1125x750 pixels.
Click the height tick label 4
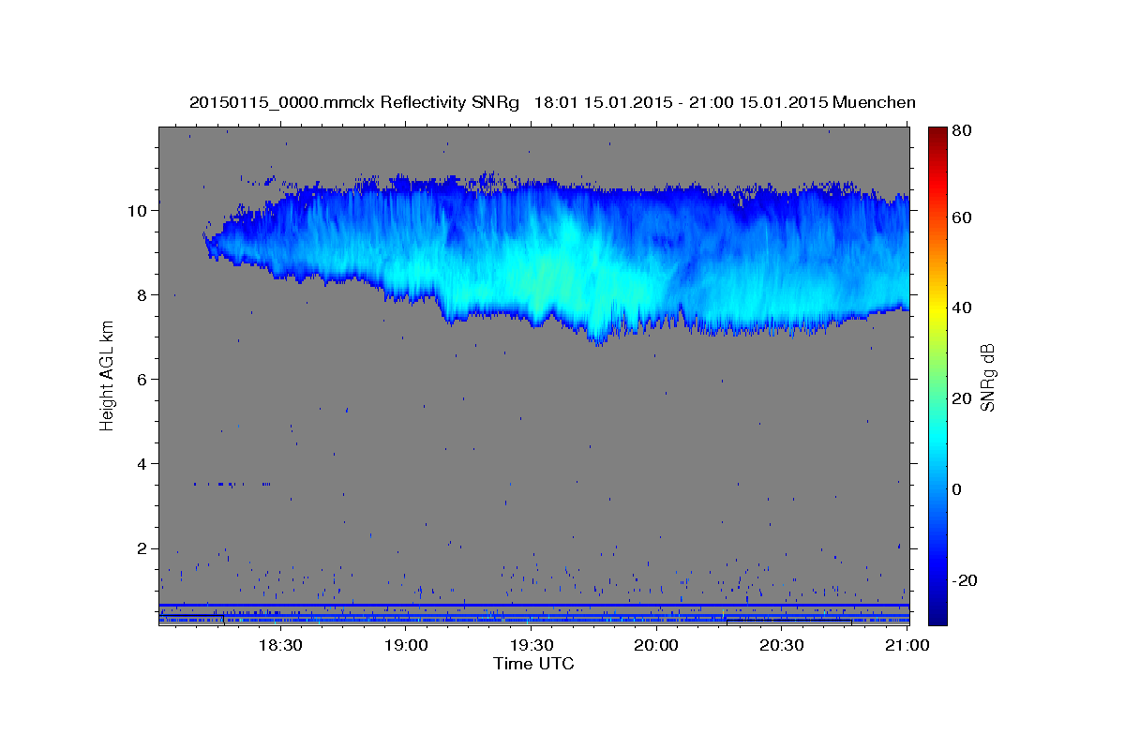tap(143, 464)
